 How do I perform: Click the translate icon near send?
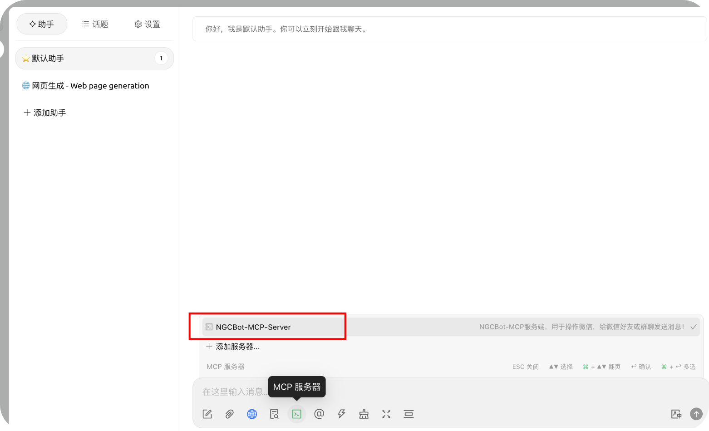[x=676, y=414]
